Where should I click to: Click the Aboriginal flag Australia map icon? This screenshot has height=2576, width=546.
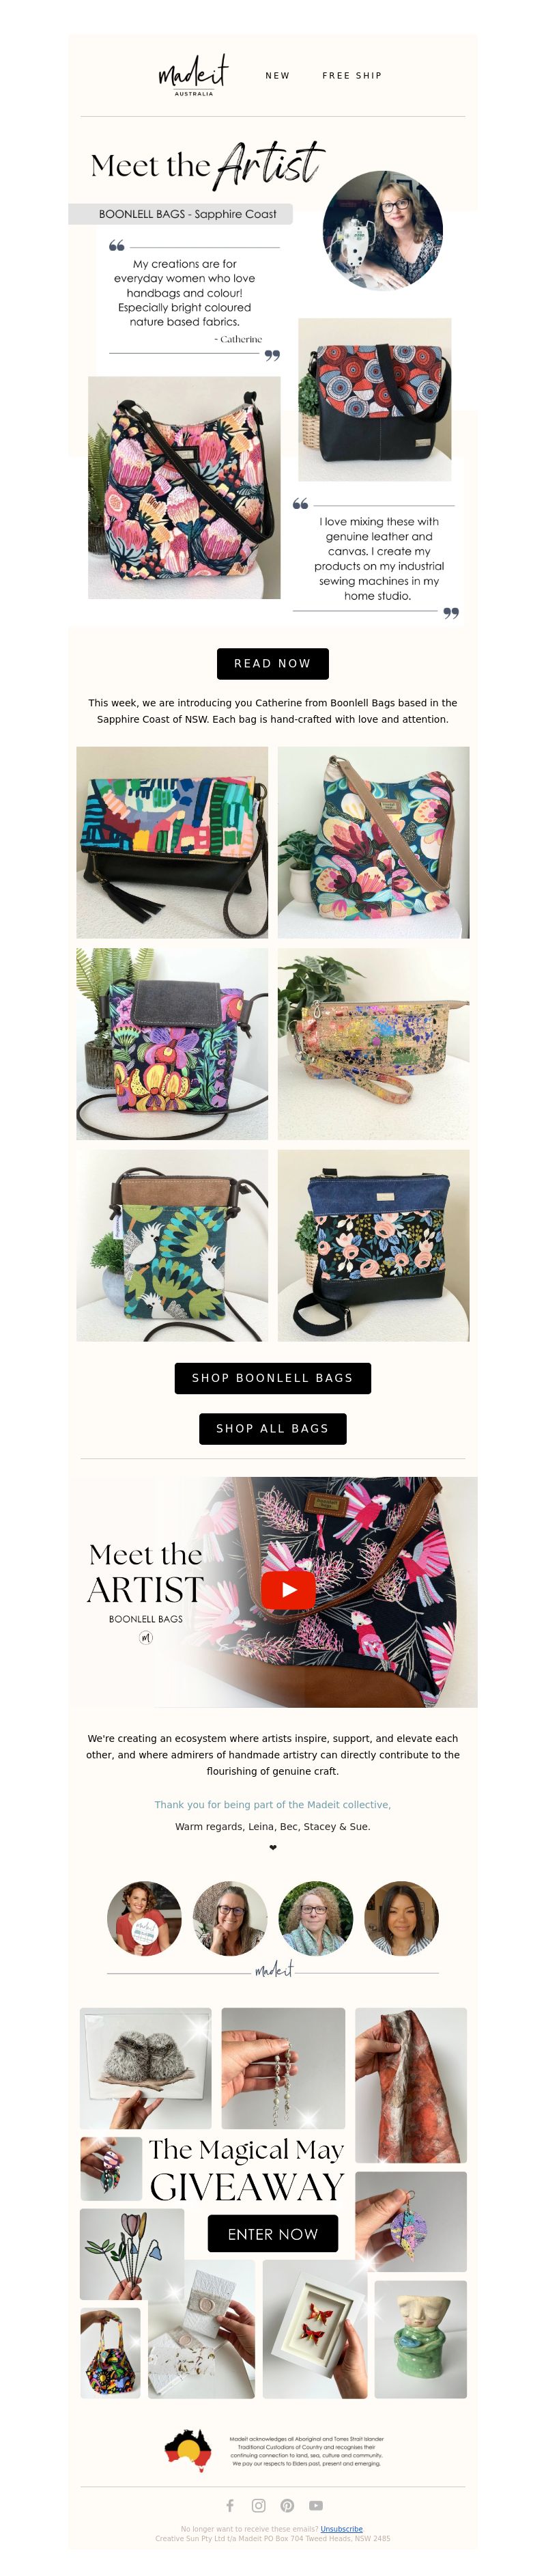coord(188,2450)
